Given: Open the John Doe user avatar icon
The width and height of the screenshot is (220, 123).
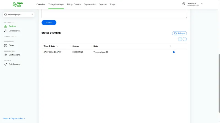Looking at the screenshot, I should coord(184,4).
